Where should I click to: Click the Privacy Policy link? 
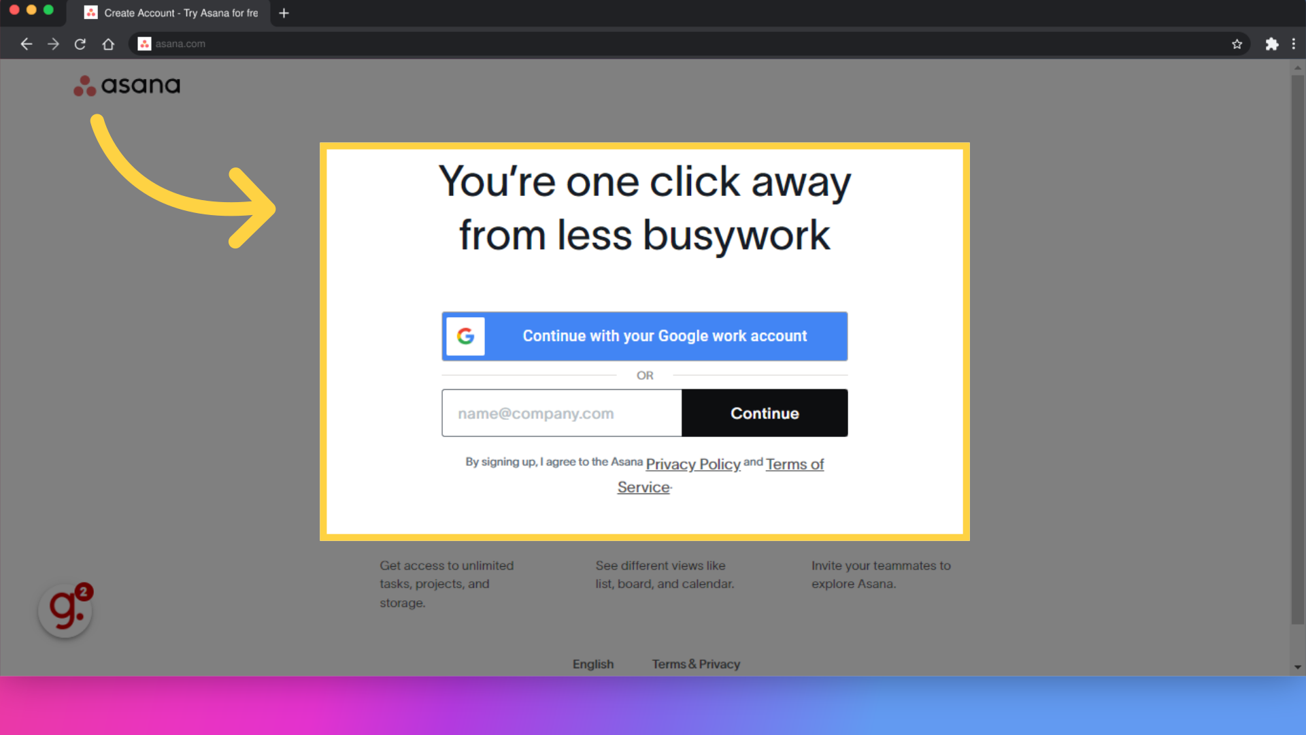click(693, 464)
